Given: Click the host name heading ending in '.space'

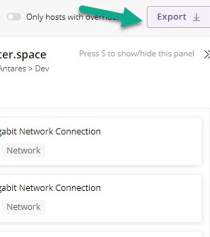Looking at the screenshot, I should [23, 55].
